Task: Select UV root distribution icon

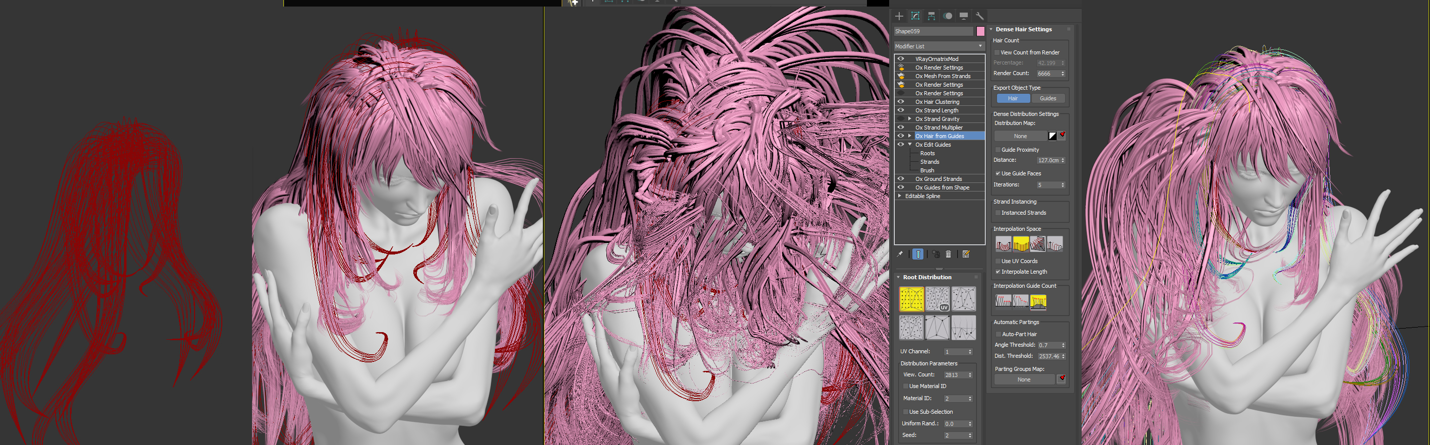Action: (937, 299)
